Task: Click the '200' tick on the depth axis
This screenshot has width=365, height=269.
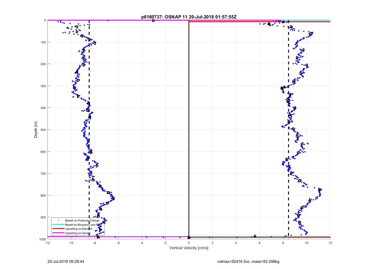Action: pos(43,64)
